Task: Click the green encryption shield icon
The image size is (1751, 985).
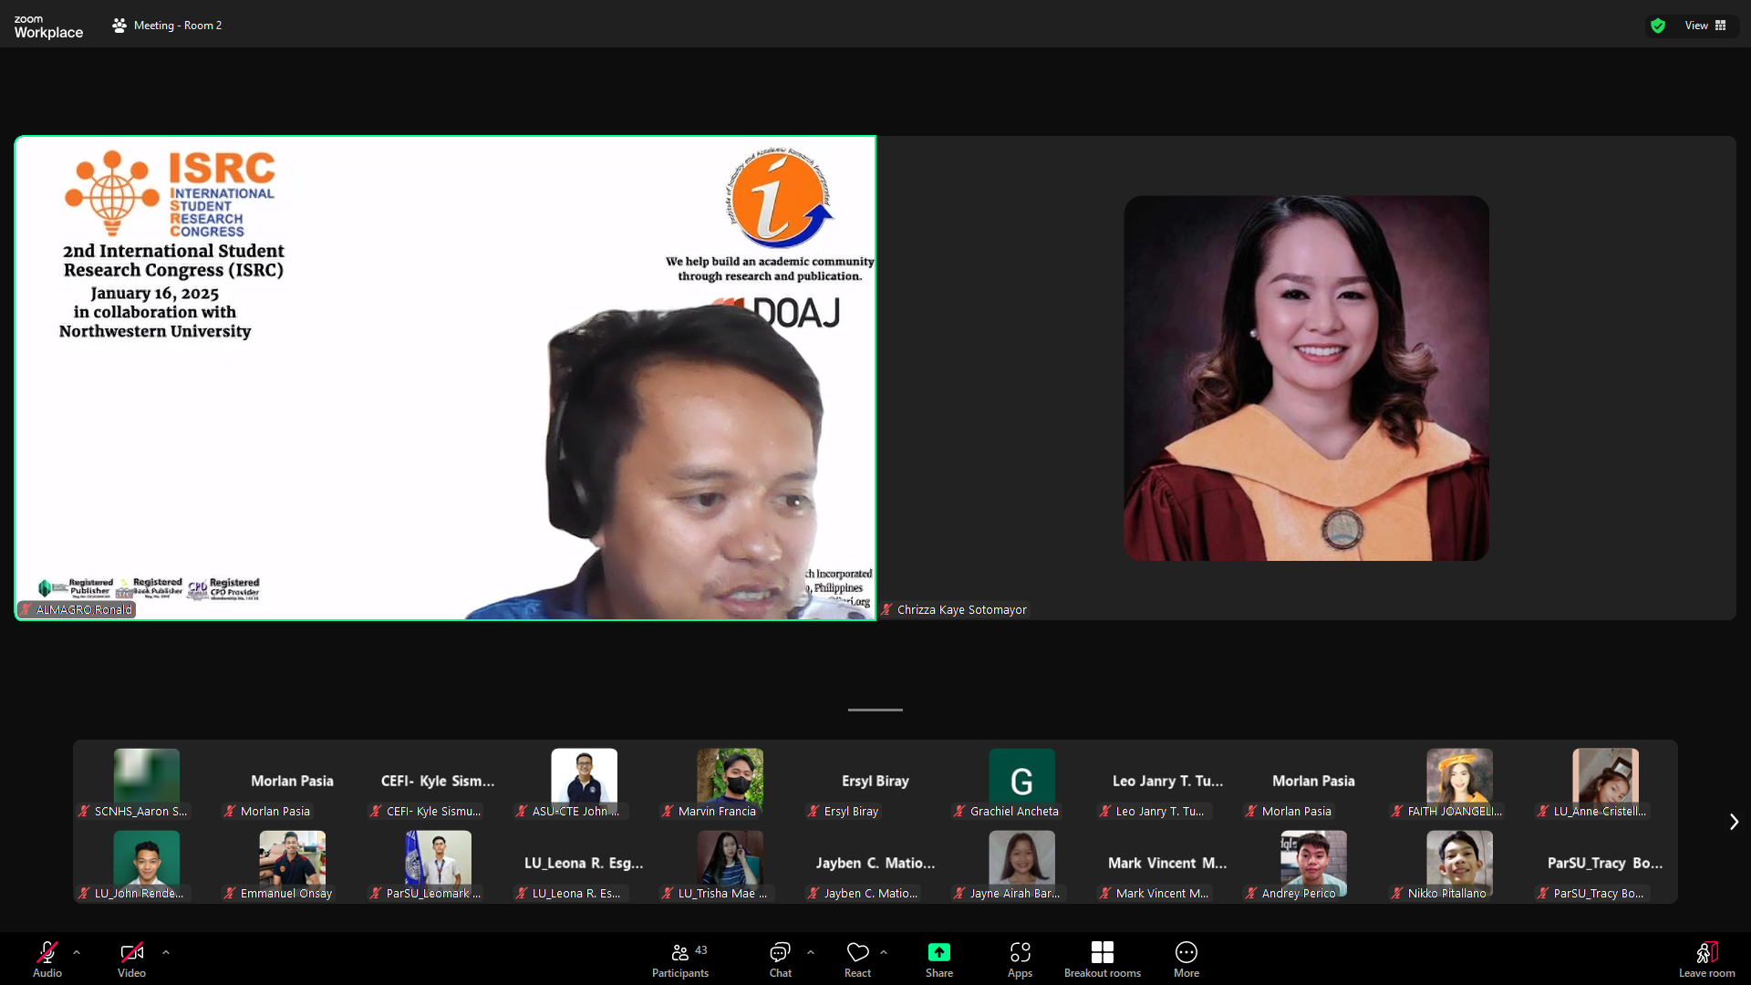Action: (x=1658, y=26)
